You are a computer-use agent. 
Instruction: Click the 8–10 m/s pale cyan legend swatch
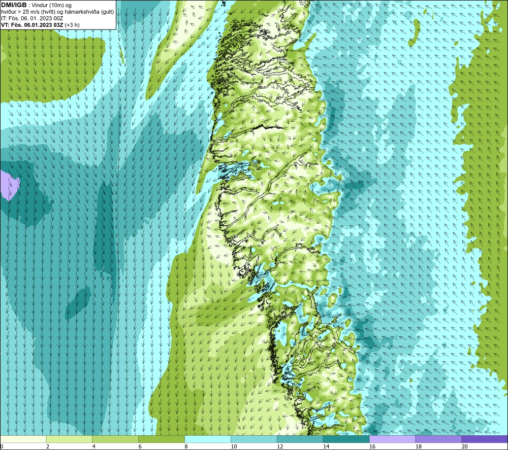pyautogui.click(x=208, y=439)
